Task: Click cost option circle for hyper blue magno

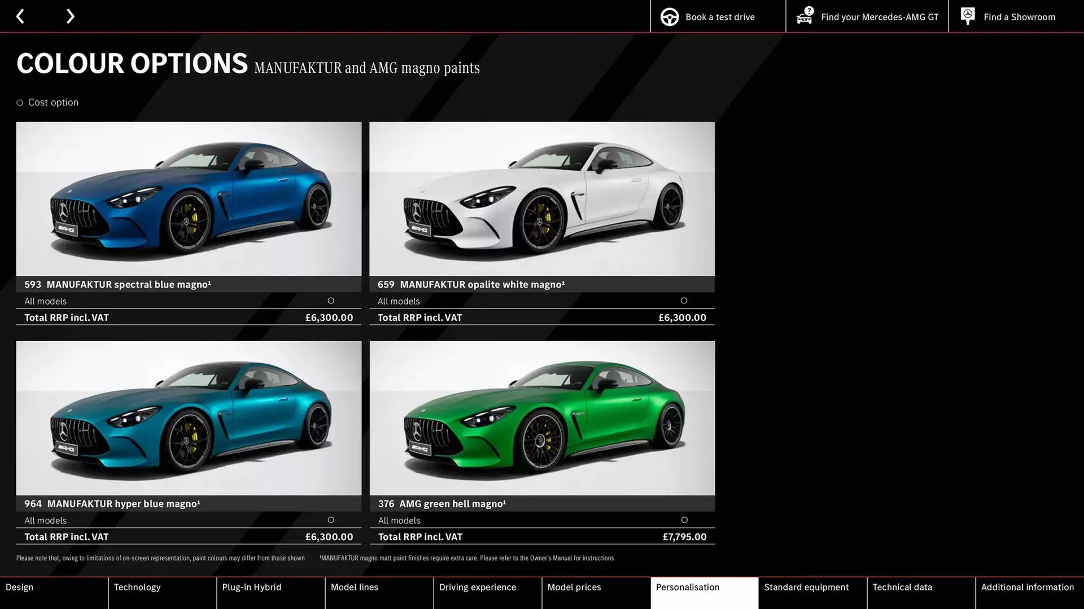Action: click(x=331, y=520)
